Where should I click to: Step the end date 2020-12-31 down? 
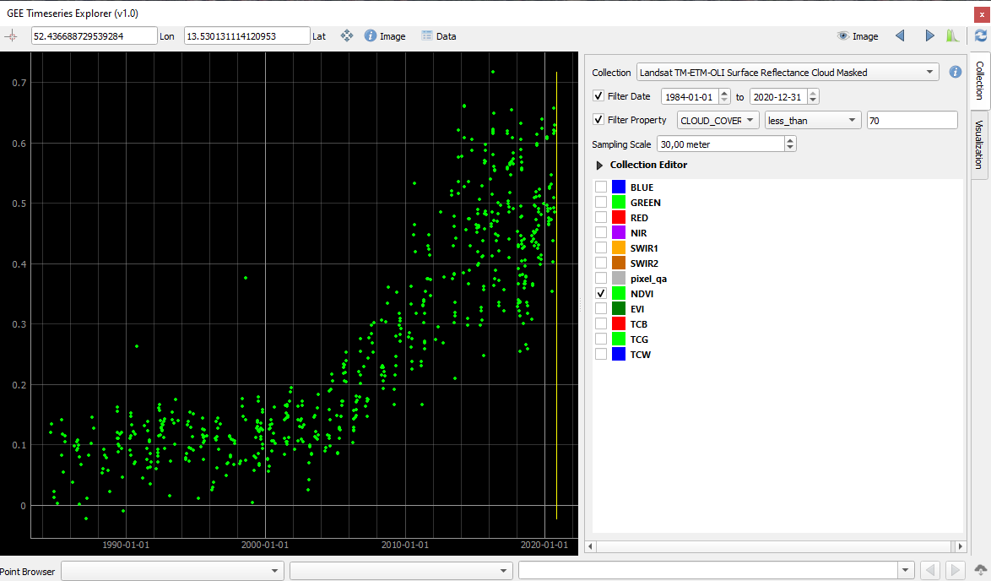pyautogui.click(x=814, y=100)
